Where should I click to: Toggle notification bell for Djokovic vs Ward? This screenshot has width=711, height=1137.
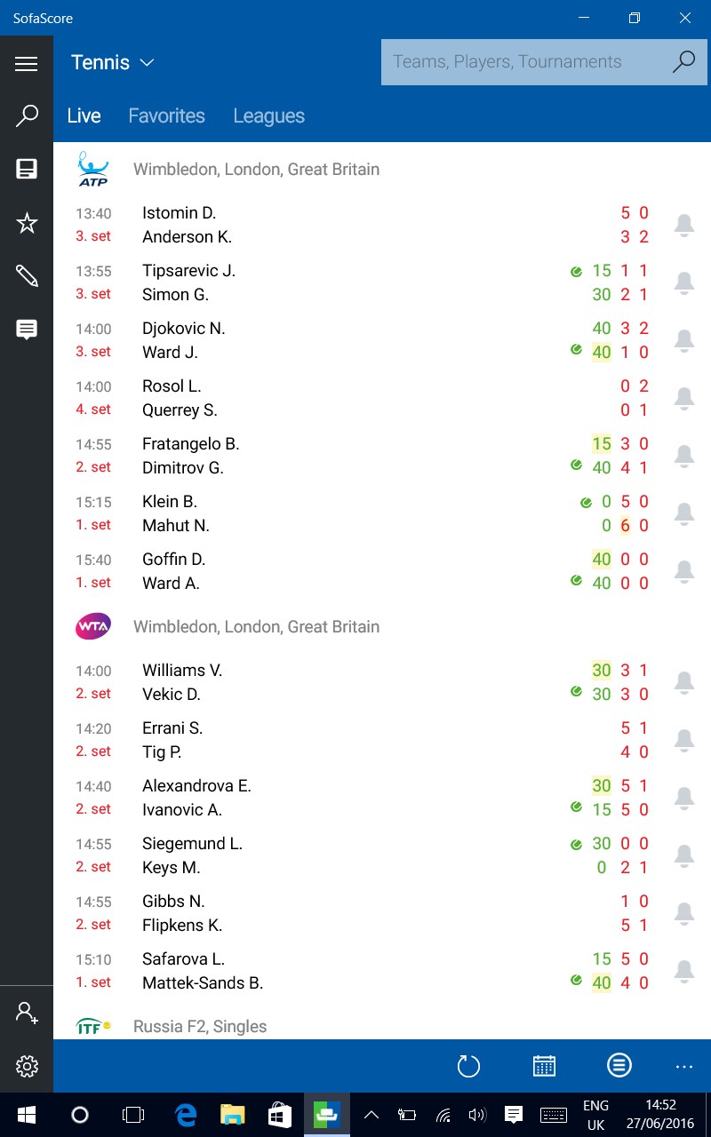point(683,340)
